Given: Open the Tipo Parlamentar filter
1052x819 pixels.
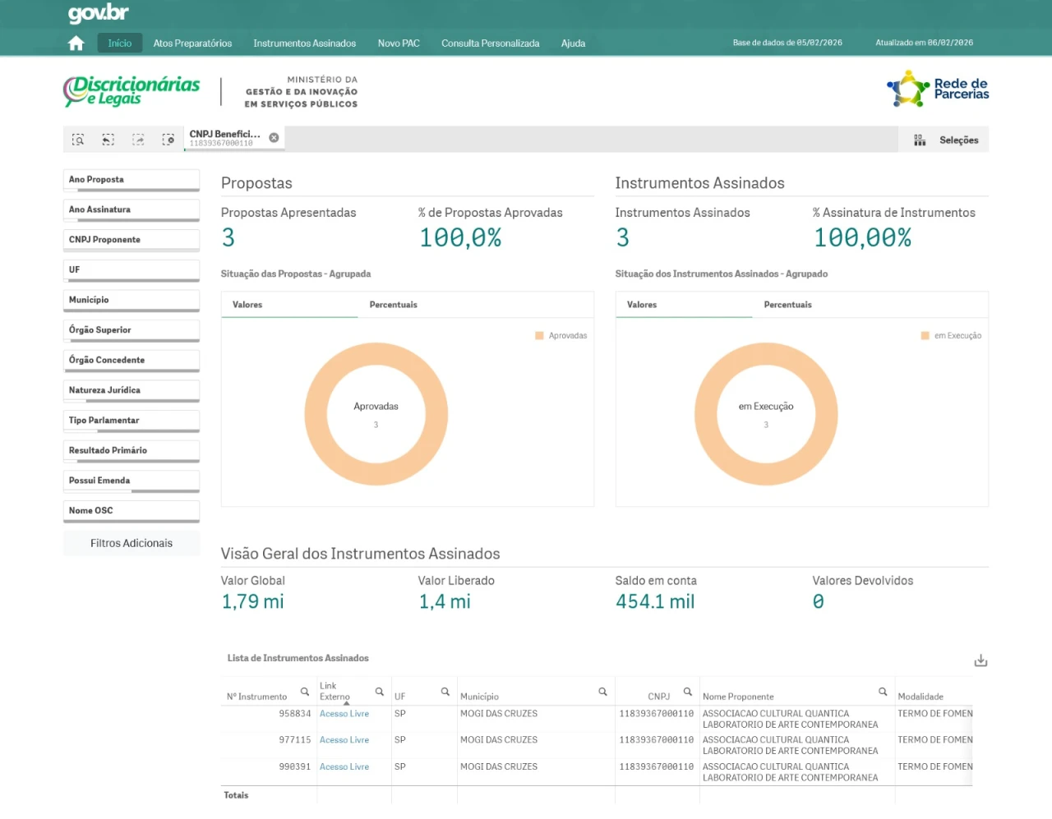Looking at the screenshot, I should click(131, 421).
